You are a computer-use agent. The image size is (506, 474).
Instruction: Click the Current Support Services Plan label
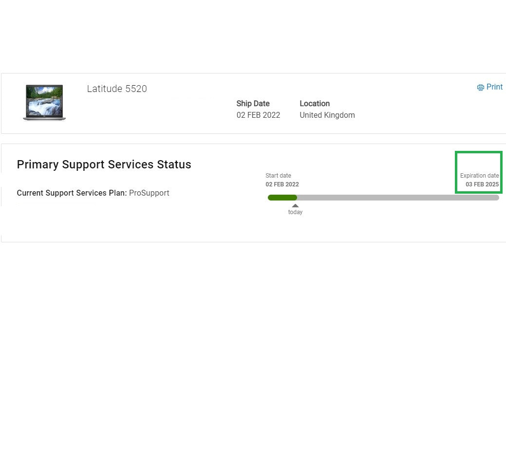coord(72,193)
